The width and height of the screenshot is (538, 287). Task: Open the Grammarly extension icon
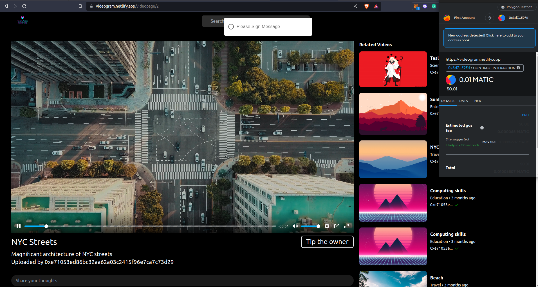point(434,6)
